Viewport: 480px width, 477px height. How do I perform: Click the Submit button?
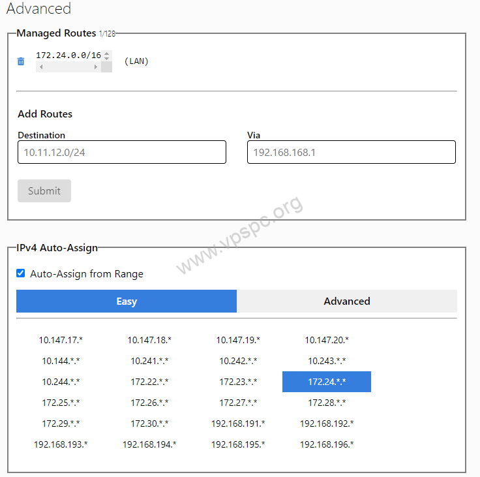44,191
